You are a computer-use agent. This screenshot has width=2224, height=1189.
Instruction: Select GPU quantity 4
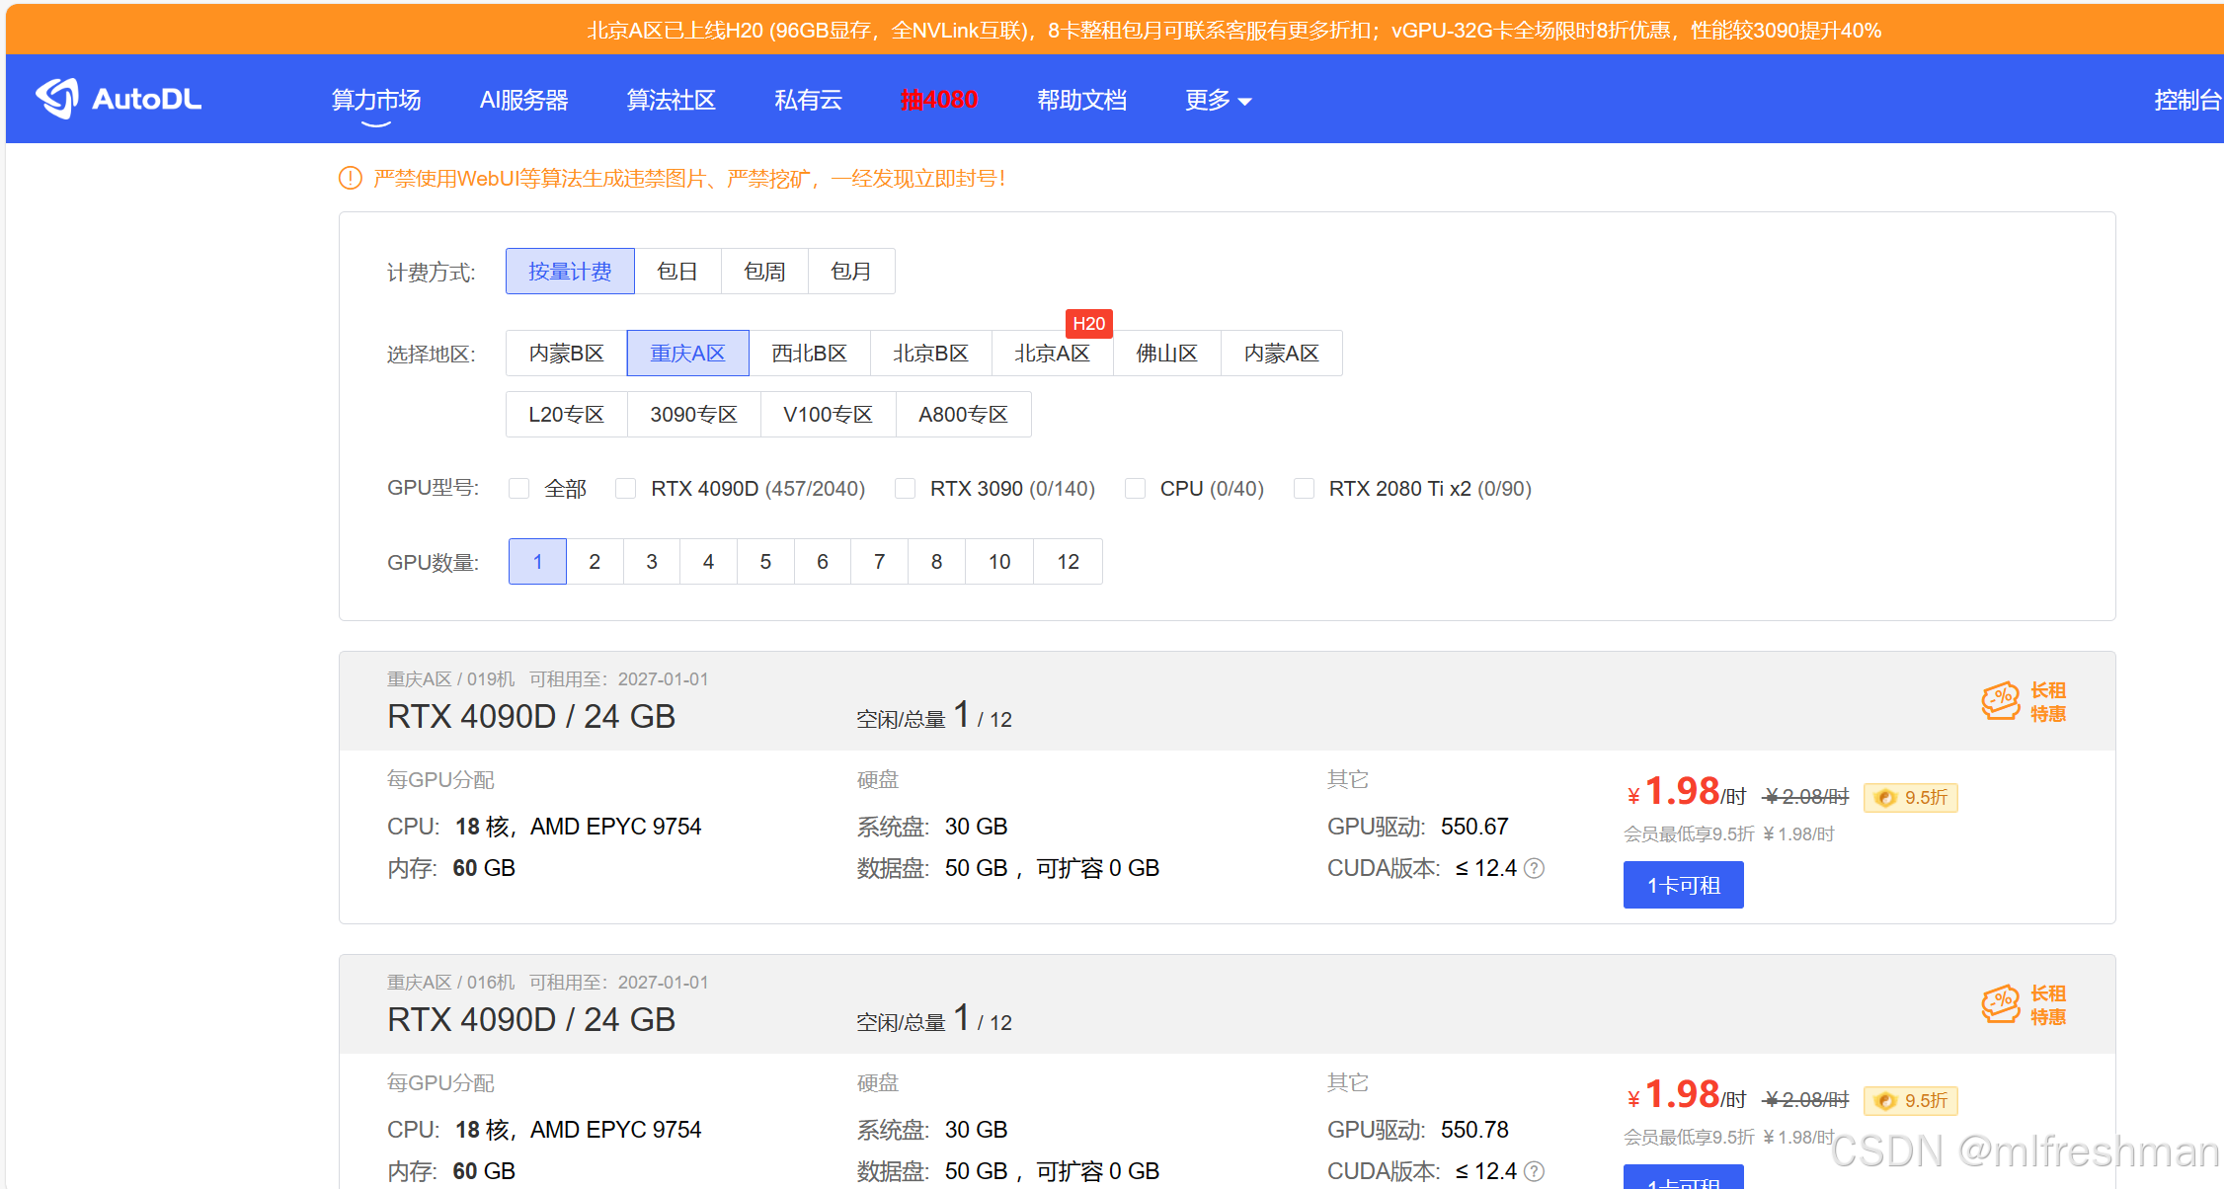click(708, 562)
